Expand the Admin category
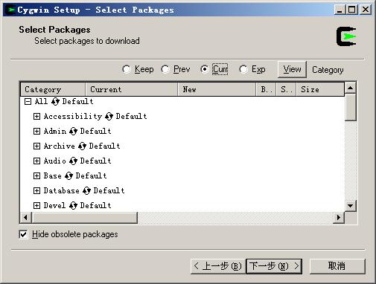 36,131
